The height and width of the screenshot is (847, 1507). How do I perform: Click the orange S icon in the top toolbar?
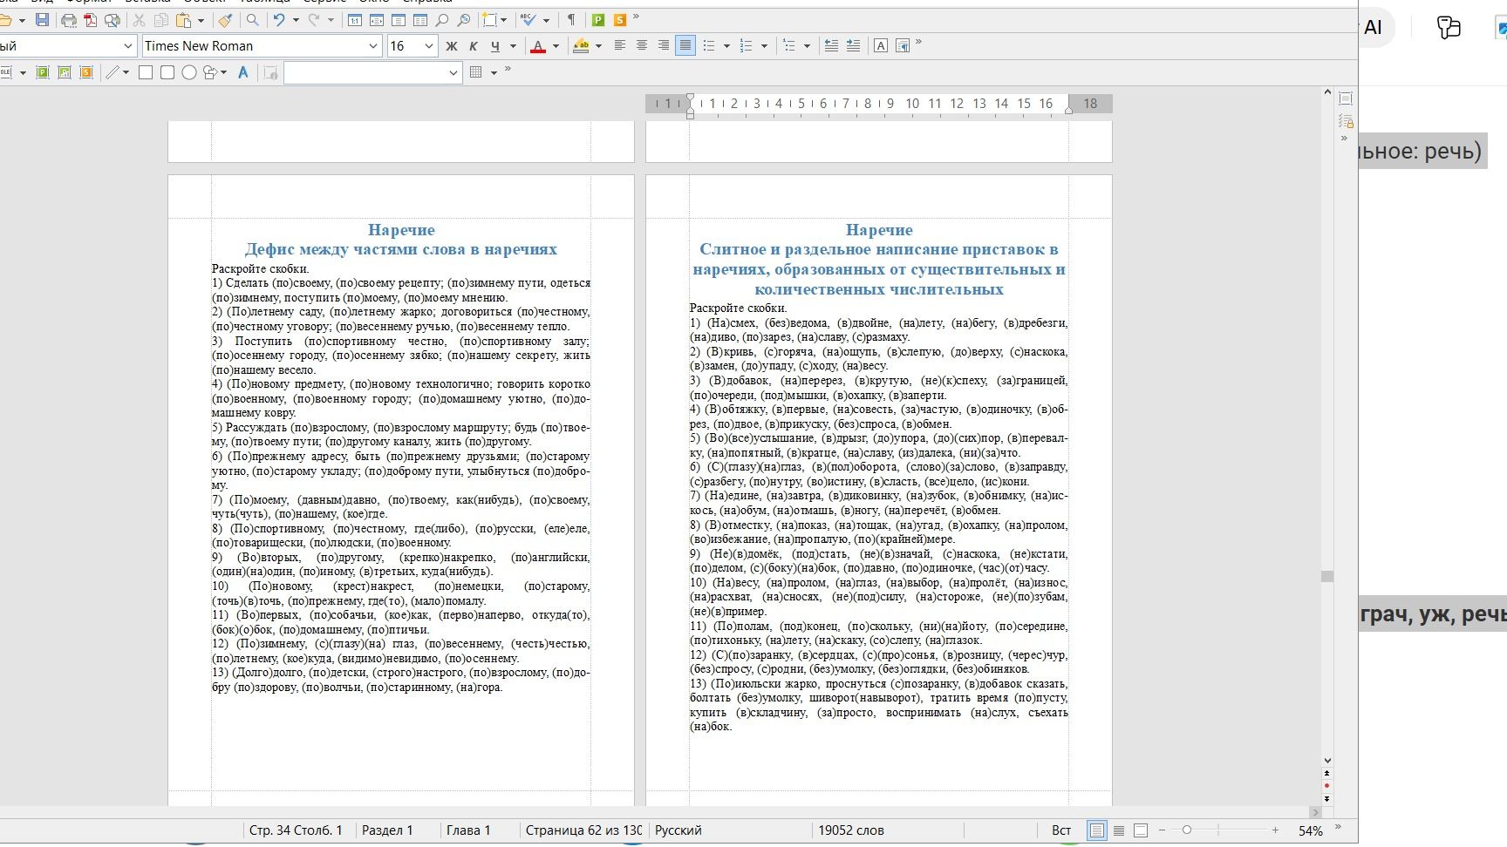620,19
